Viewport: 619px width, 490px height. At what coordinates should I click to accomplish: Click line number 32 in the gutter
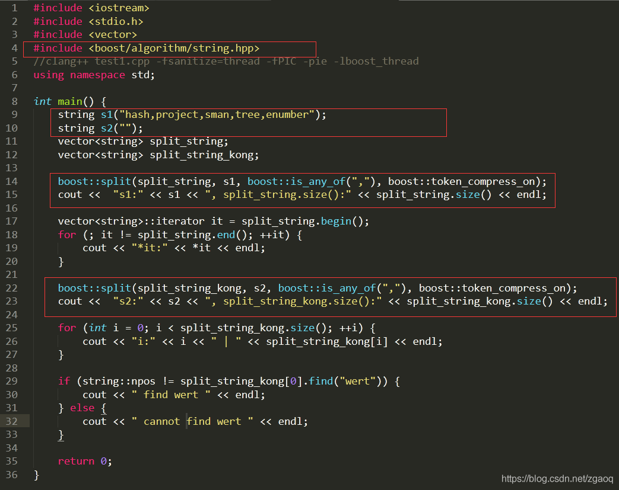pos(11,421)
